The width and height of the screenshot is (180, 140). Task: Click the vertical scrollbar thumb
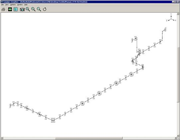click(x=178, y=74)
